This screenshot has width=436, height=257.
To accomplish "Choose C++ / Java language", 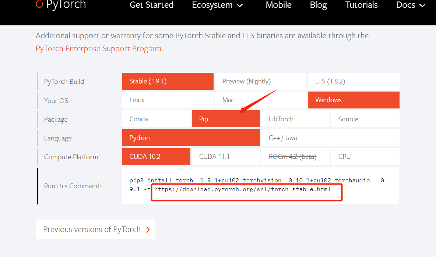I will [x=330, y=138].
